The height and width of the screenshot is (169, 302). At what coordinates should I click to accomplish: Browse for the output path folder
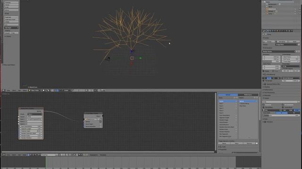299,102
